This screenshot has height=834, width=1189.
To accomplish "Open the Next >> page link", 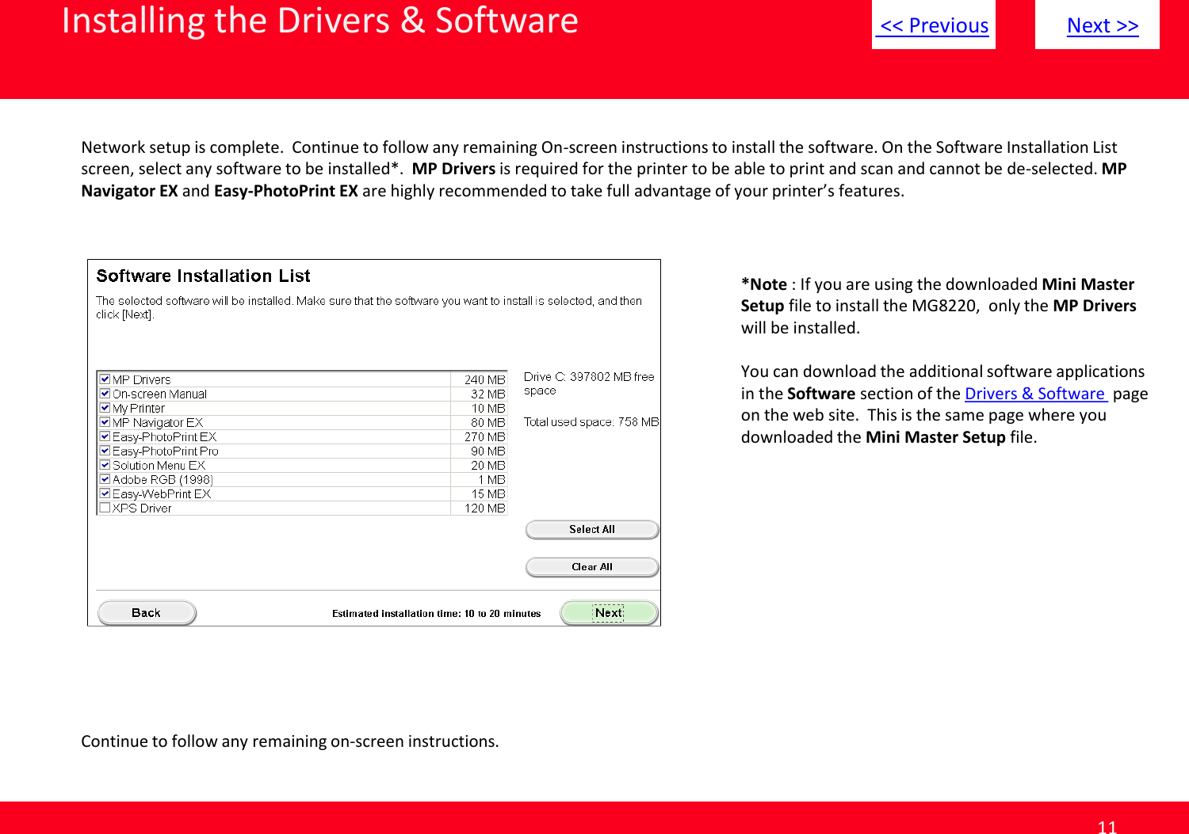I will pyautogui.click(x=1102, y=25).
